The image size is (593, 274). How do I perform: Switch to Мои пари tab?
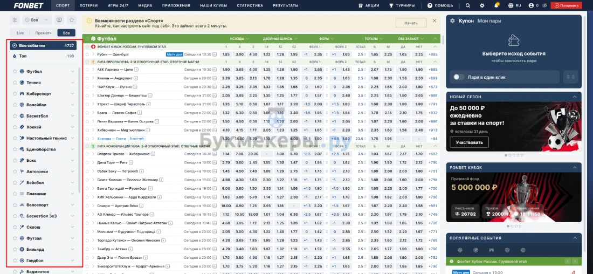(489, 21)
